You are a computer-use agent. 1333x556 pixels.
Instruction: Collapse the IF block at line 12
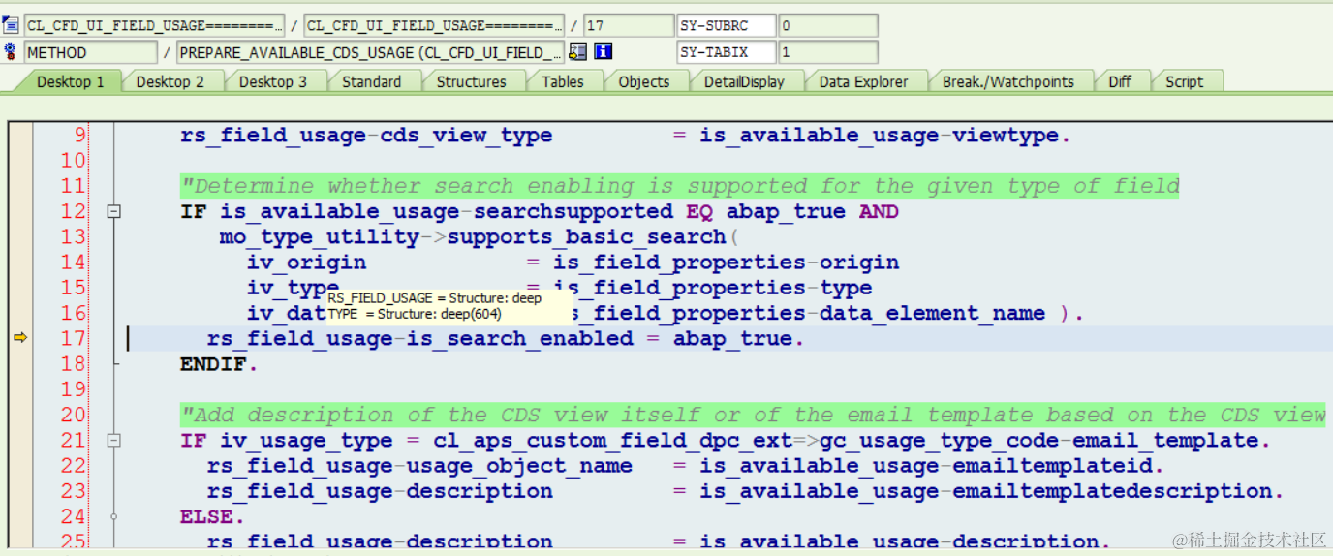(x=113, y=211)
